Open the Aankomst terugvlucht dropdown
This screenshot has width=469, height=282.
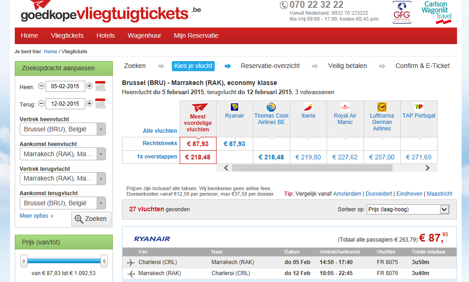pyautogui.click(x=63, y=203)
